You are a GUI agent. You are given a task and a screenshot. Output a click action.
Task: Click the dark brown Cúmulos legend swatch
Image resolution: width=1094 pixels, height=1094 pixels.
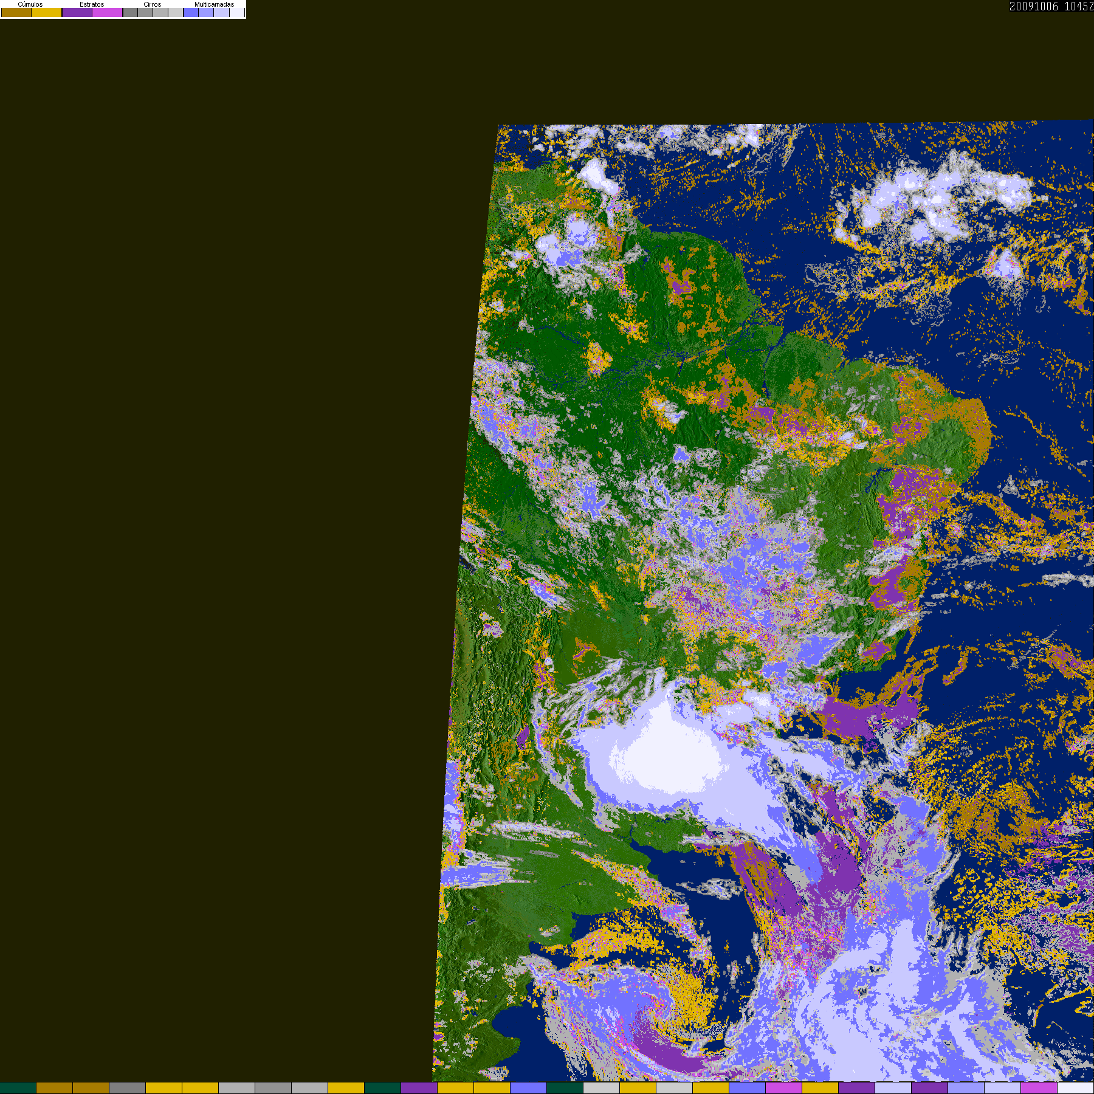[x=16, y=12]
